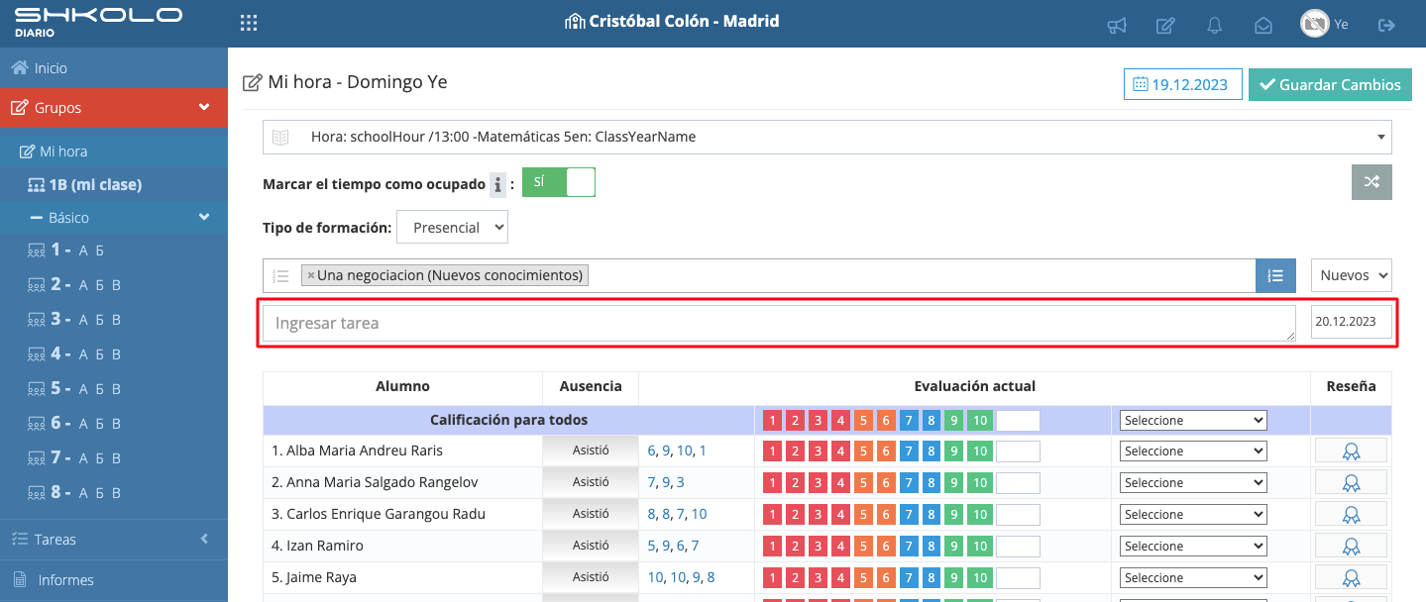The height and width of the screenshot is (602, 1426).
Task: Open the announcements megaphone icon
Action: pos(1117,26)
